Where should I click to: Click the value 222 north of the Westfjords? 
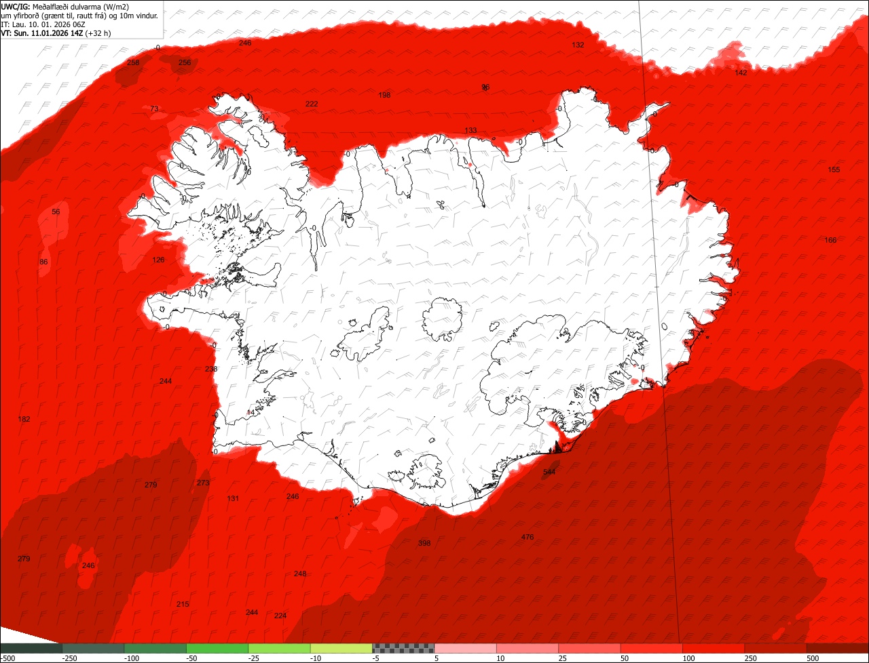312,104
